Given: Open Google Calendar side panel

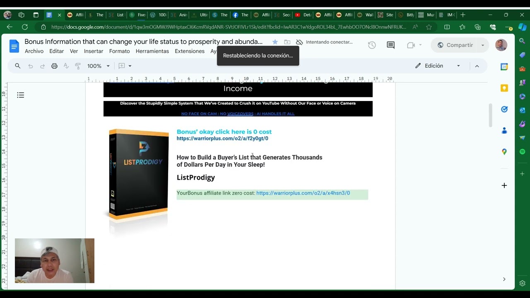Looking at the screenshot, I should point(504,67).
